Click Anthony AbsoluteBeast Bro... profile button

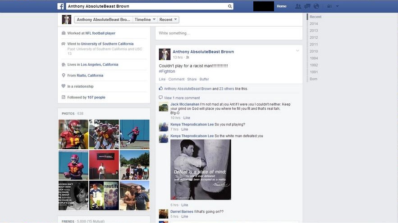click(103, 19)
